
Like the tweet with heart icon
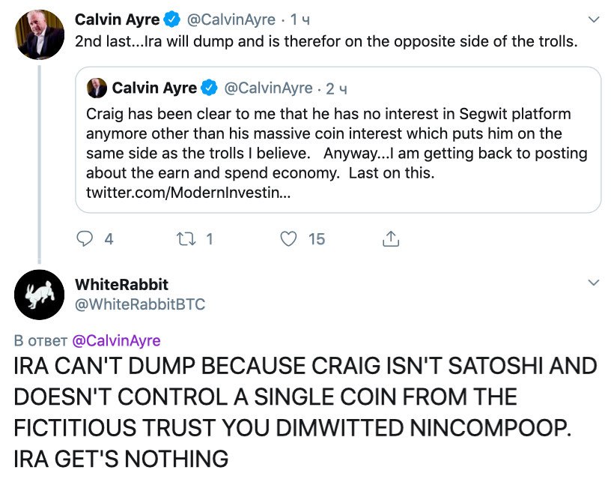(x=289, y=239)
